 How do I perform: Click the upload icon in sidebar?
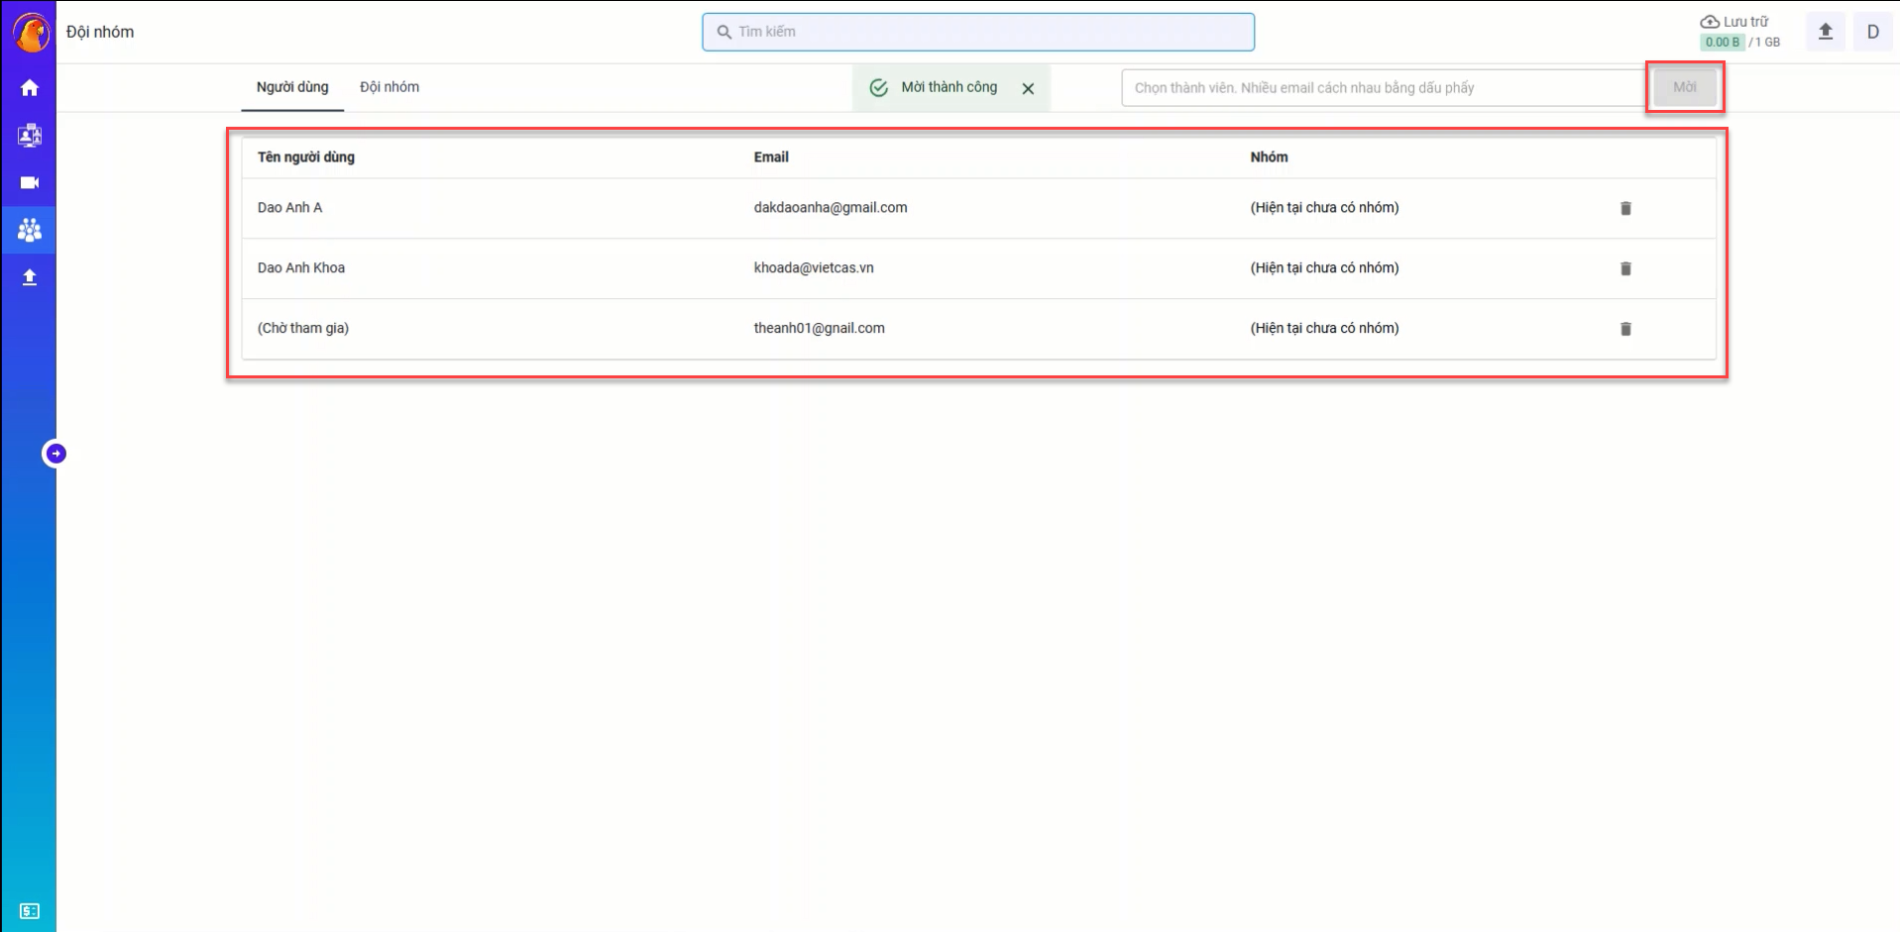pyautogui.click(x=30, y=277)
